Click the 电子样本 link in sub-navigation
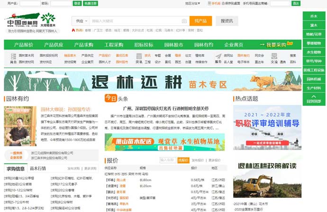 tap(244, 62)
